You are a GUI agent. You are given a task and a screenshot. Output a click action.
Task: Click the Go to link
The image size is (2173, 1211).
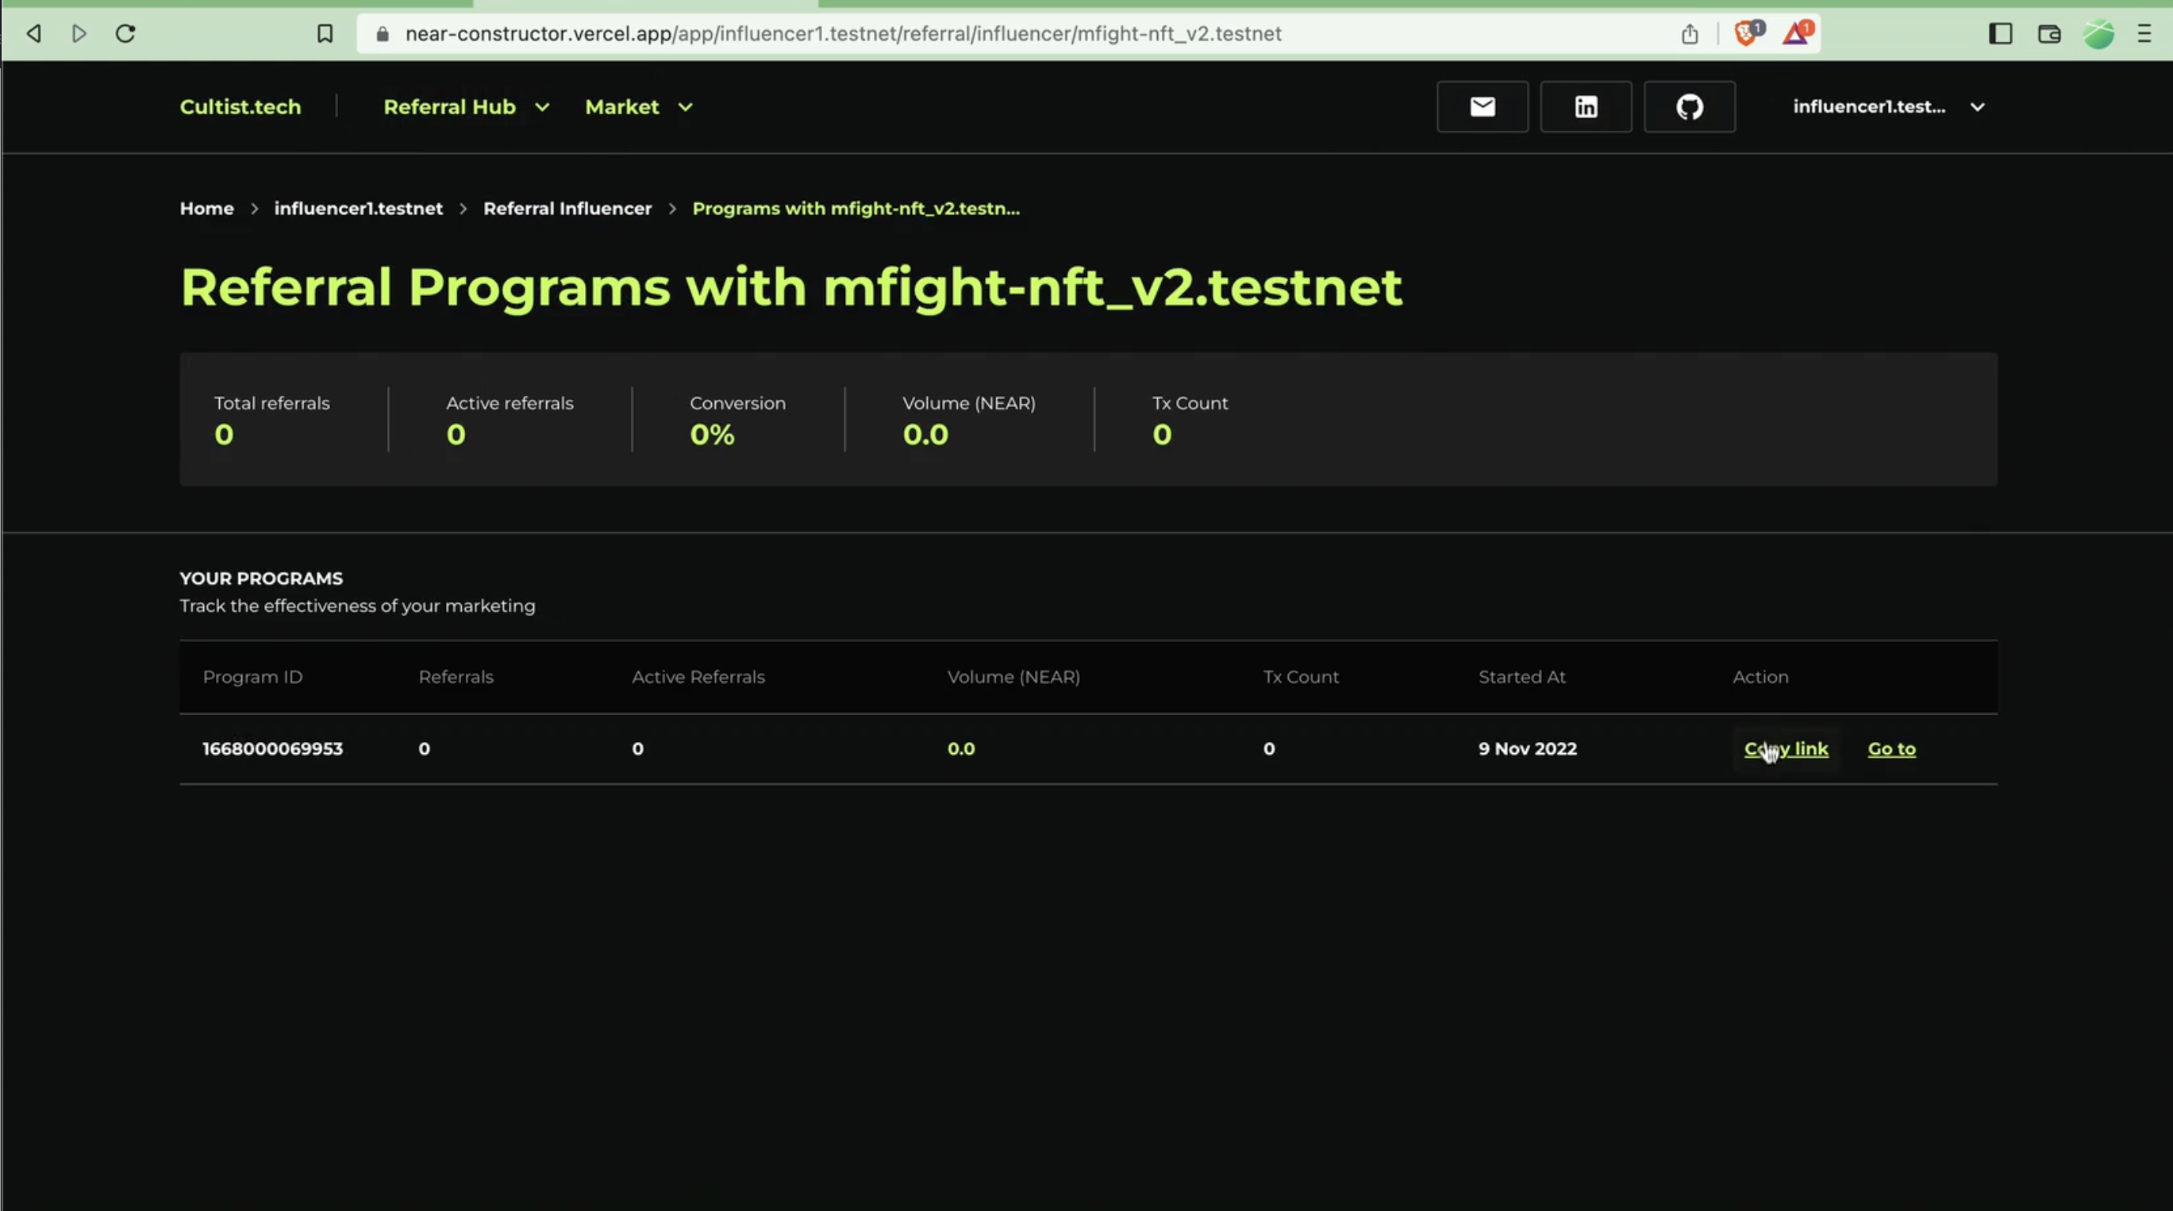[1891, 749]
